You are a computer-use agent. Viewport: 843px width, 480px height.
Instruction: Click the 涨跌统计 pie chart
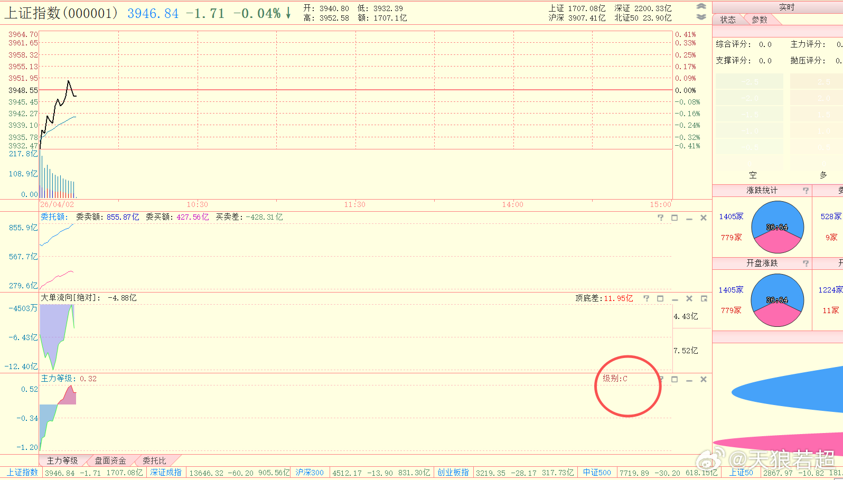click(x=778, y=227)
